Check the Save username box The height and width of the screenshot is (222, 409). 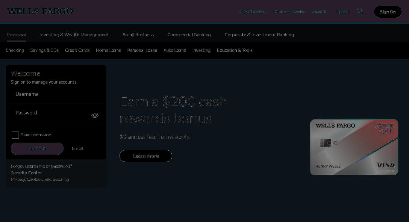pos(15,135)
